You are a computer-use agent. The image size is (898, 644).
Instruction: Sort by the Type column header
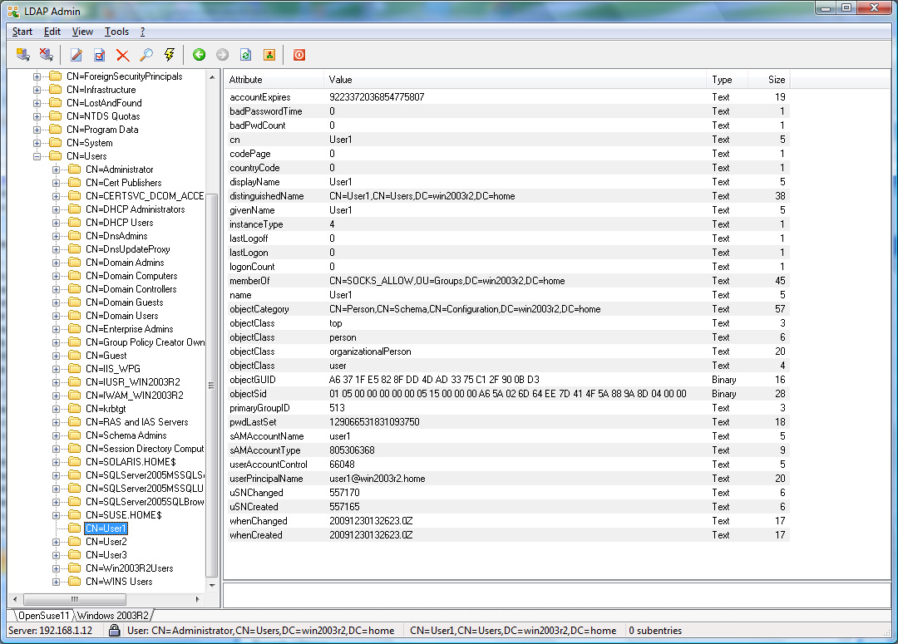pyautogui.click(x=728, y=80)
